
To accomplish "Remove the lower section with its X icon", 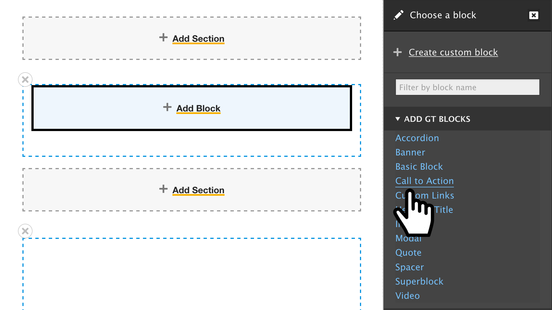I will point(25,231).
